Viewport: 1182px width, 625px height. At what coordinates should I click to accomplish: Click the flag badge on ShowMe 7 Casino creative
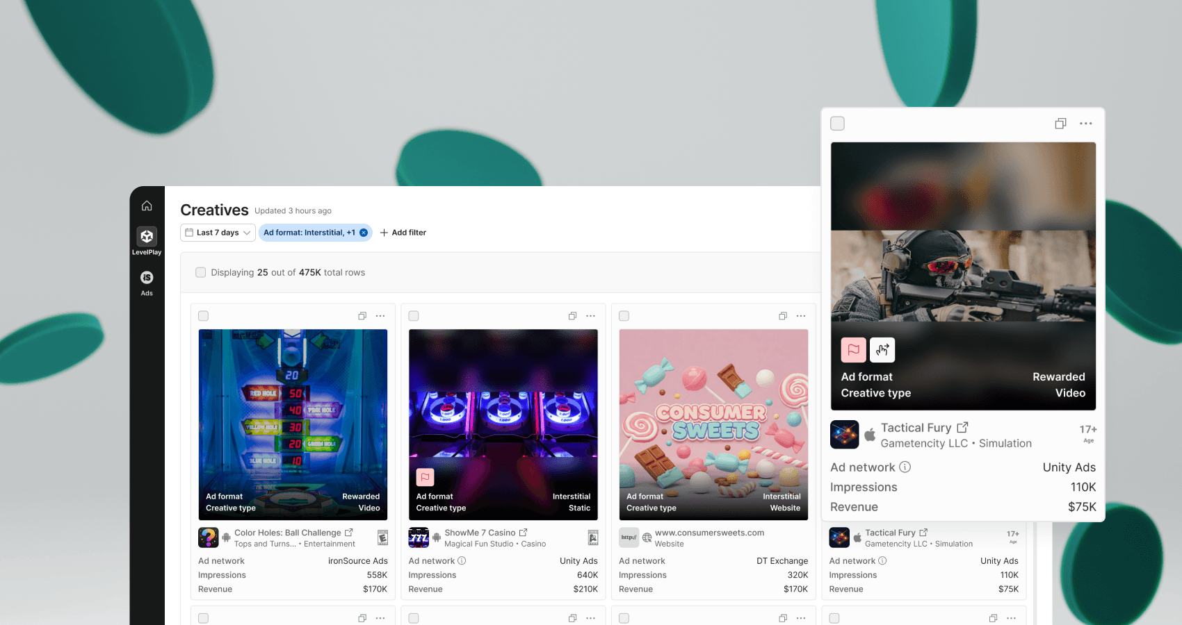[x=426, y=477]
